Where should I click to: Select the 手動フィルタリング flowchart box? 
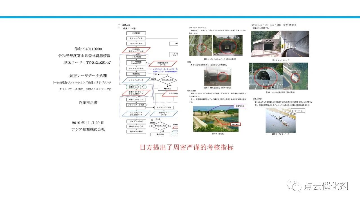click(136, 100)
